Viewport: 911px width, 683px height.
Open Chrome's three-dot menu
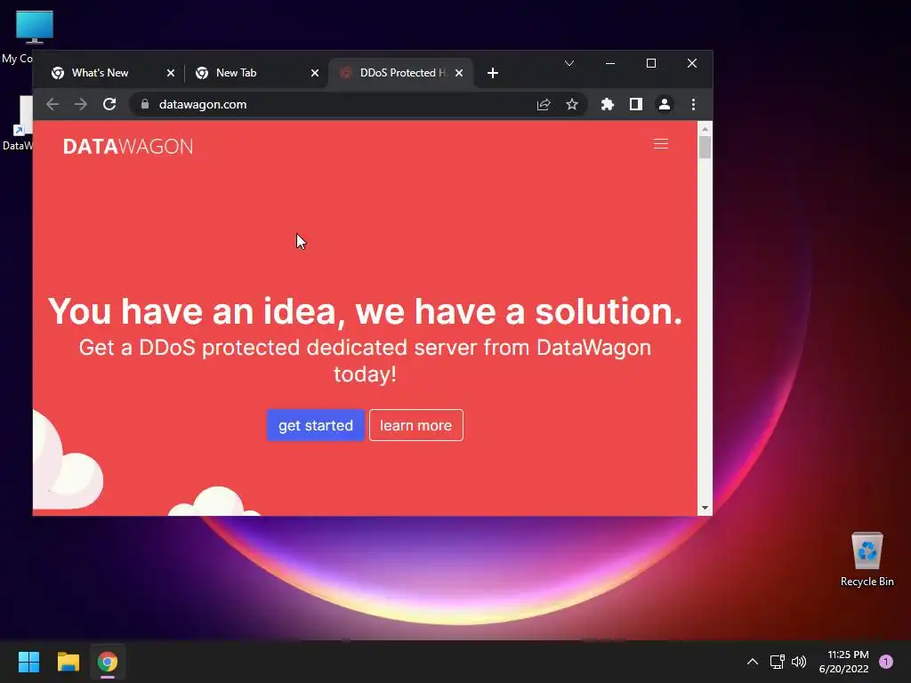click(x=693, y=105)
